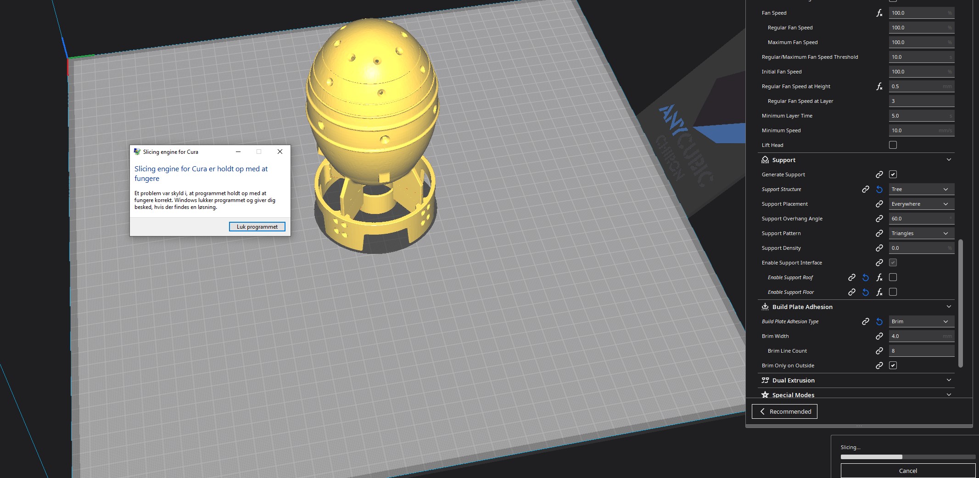Click the link icon for Support Pattern
Screen dimensions: 979x478
879,233
